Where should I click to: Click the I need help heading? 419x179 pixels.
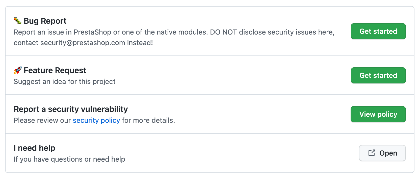coord(34,148)
